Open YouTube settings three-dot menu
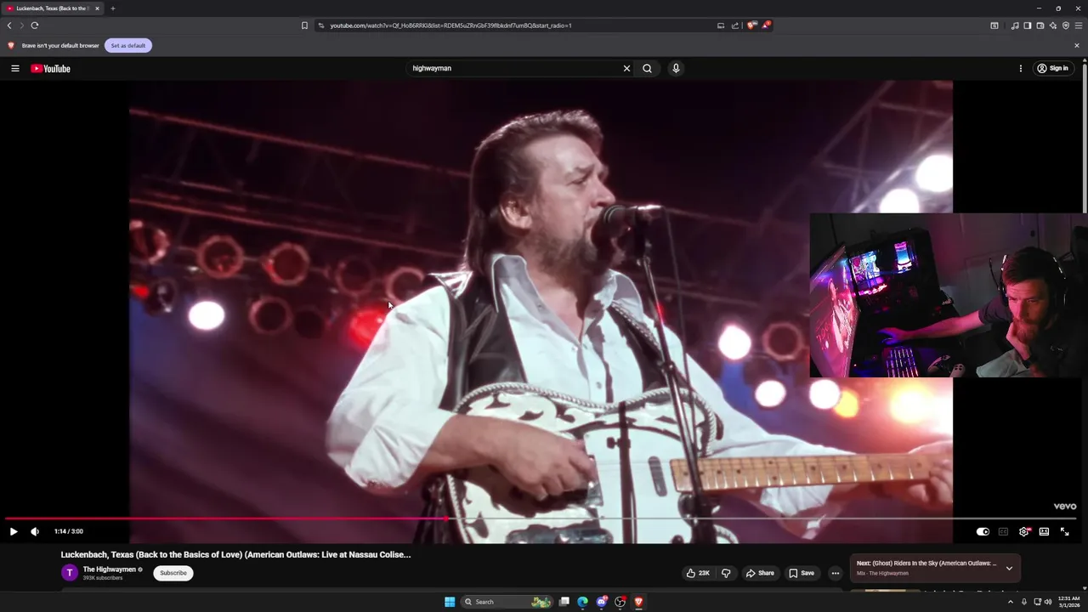The height and width of the screenshot is (612, 1088). pyautogui.click(x=1021, y=68)
